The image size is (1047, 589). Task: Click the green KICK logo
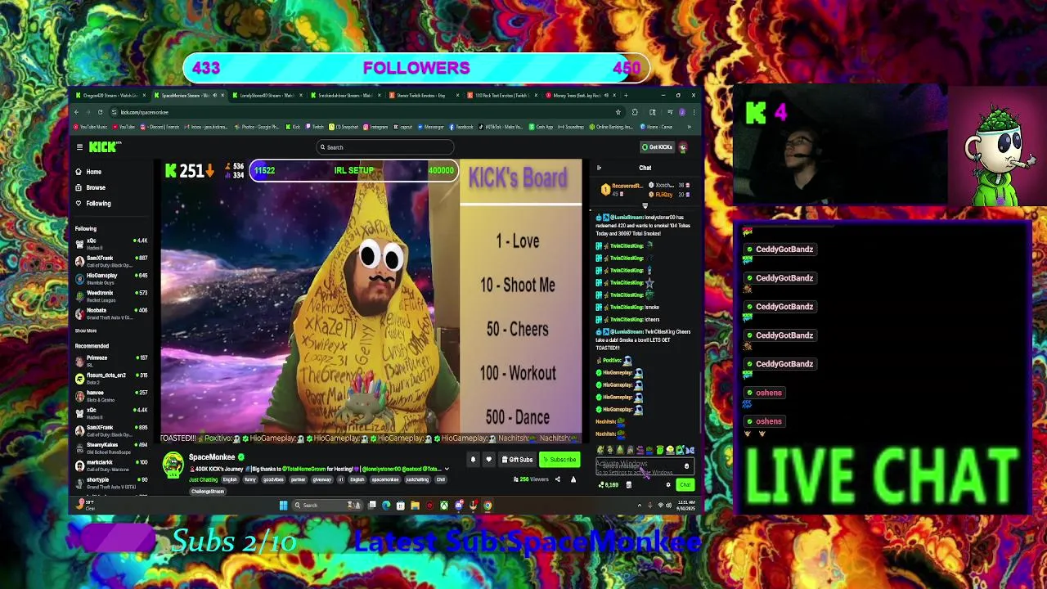click(105, 147)
